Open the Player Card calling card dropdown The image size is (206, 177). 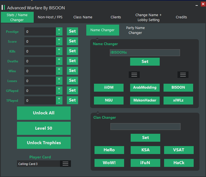[x=65, y=164]
